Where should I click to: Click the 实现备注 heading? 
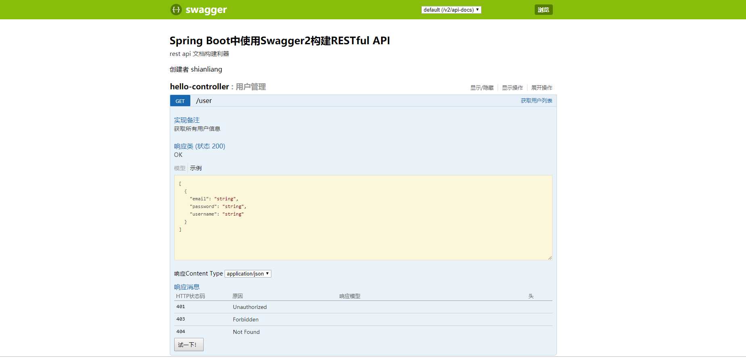coord(187,120)
